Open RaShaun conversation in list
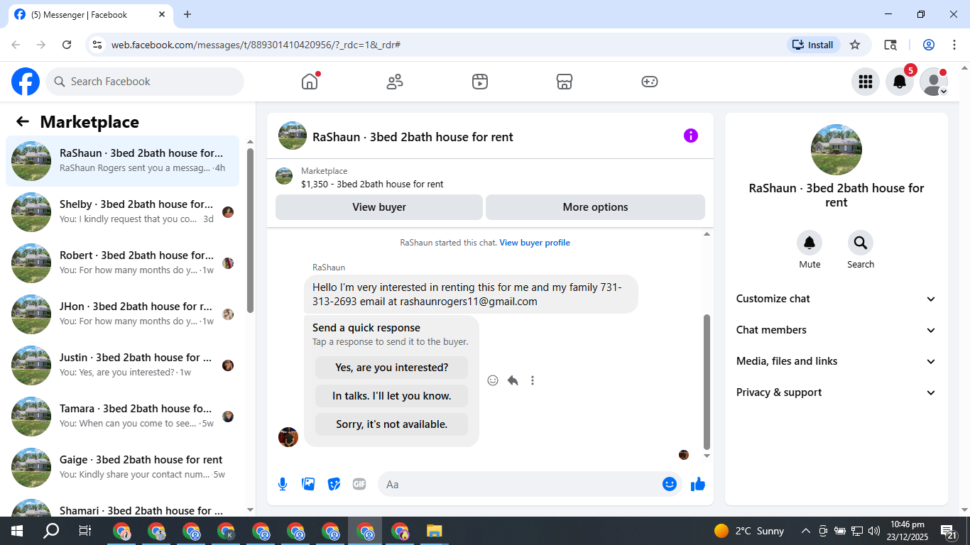The image size is (970, 545). pyautogui.click(x=122, y=161)
